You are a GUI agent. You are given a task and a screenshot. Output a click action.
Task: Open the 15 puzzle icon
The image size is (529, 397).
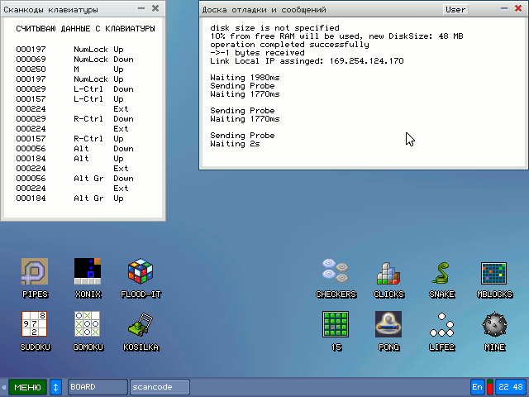336,325
